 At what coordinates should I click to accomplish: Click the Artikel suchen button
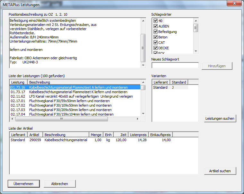tap(220, 171)
